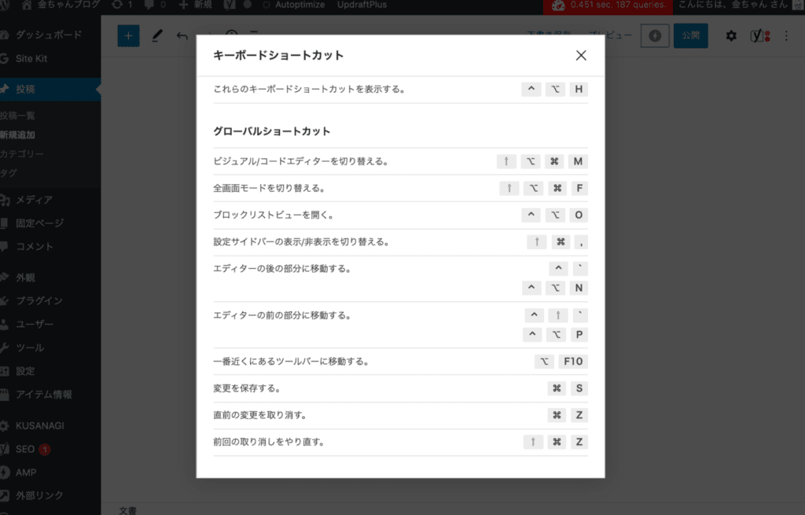Click the comments bubble in admin bar
The image size is (805, 515).
pos(155,6)
